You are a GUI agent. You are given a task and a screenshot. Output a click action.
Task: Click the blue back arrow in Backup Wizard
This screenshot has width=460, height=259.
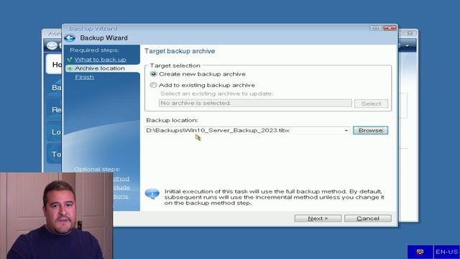click(70, 38)
